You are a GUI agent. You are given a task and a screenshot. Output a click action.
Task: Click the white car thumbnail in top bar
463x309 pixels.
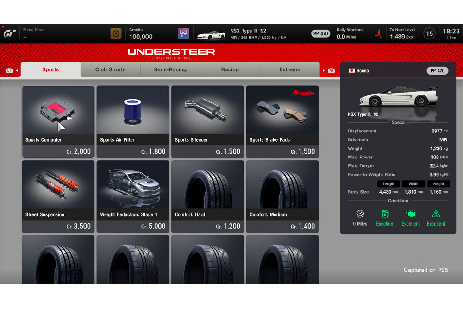point(211,35)
